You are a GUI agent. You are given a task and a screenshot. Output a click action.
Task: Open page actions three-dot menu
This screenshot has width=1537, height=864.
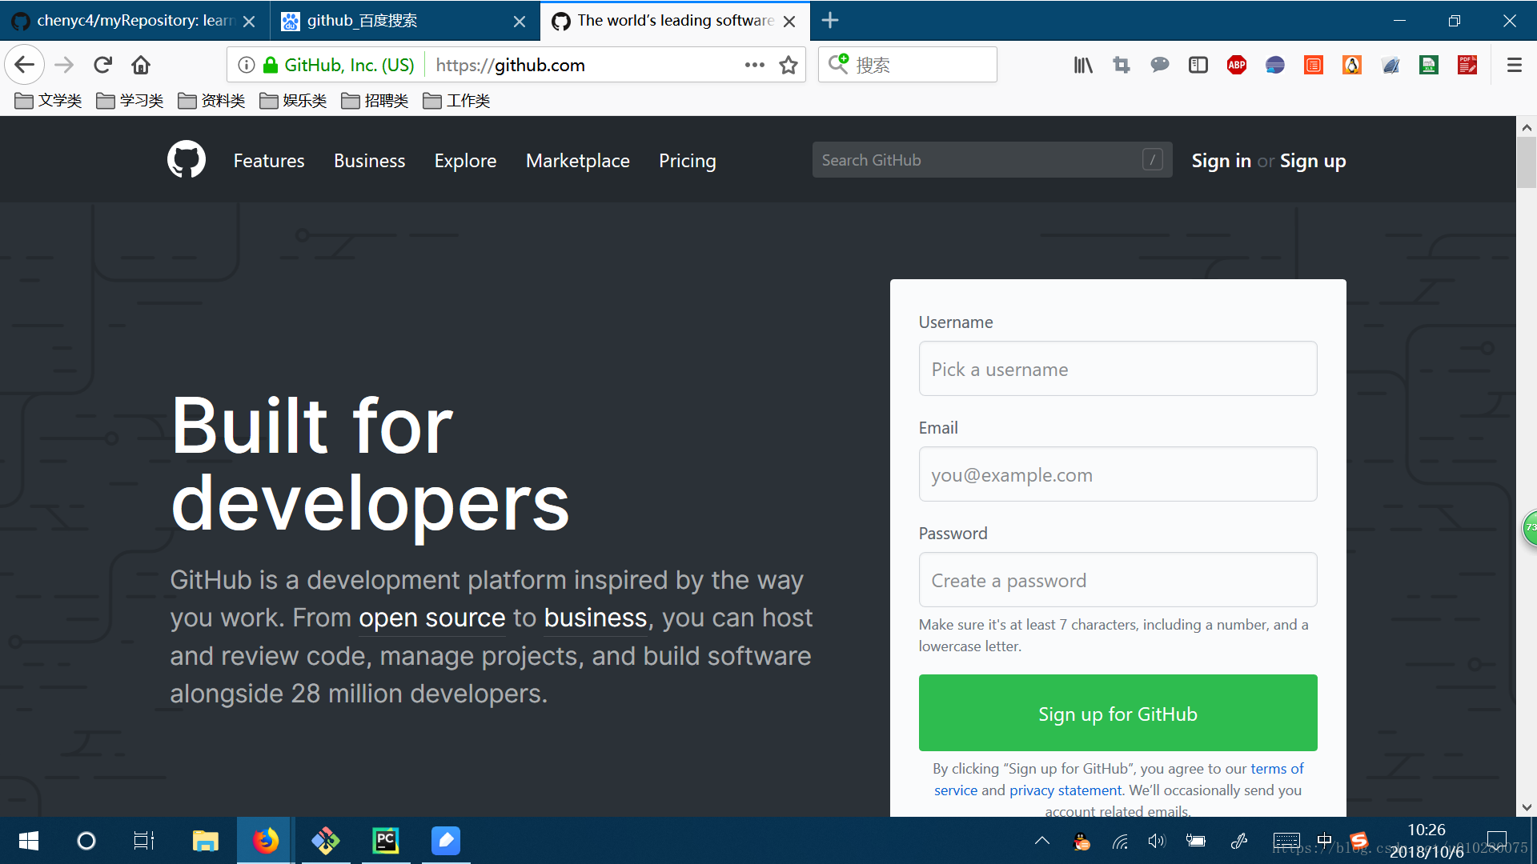(754, 65)
